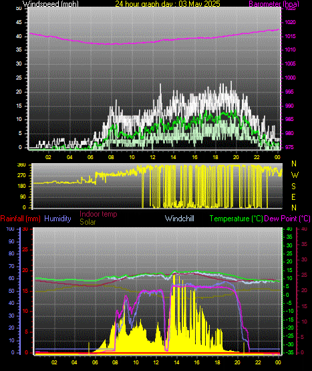Viewport: 312px width, 371px height.
Task: Click the 1000 value on barometer axis
Action: tap(290, 78)
